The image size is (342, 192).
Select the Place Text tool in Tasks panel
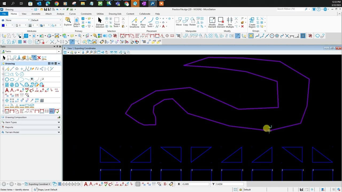pos(7,90)
